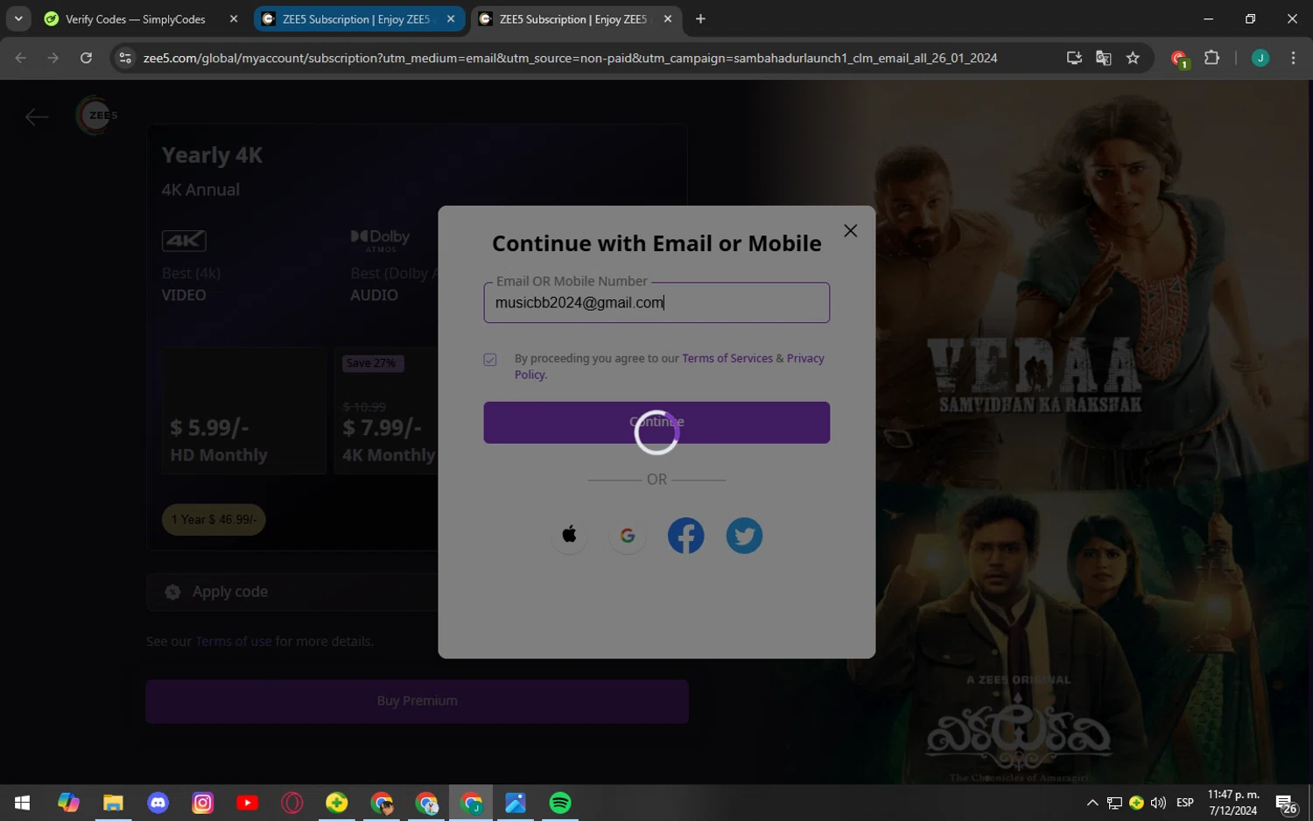Image resolution: width=1313 pixels, height=821 pixels.
Task: Open the Terms of Services link
Action: (x=727, y=359)
